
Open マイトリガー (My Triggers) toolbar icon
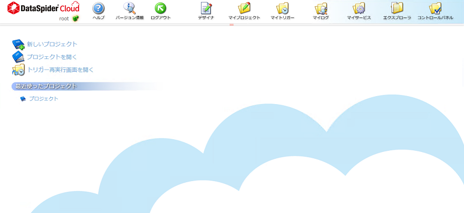pyautogui.click(x=283, y=8)
